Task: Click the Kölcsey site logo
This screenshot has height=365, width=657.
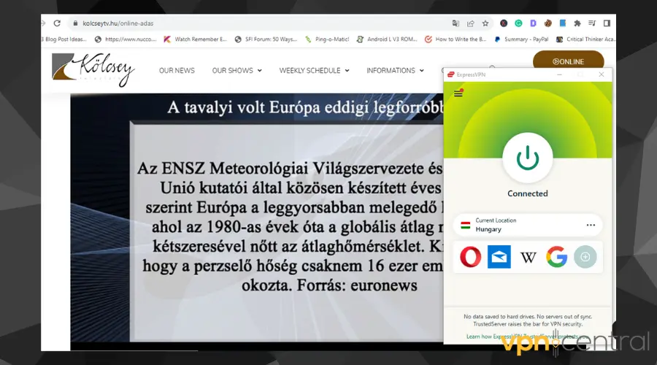Action: click(x=93, y=69)
